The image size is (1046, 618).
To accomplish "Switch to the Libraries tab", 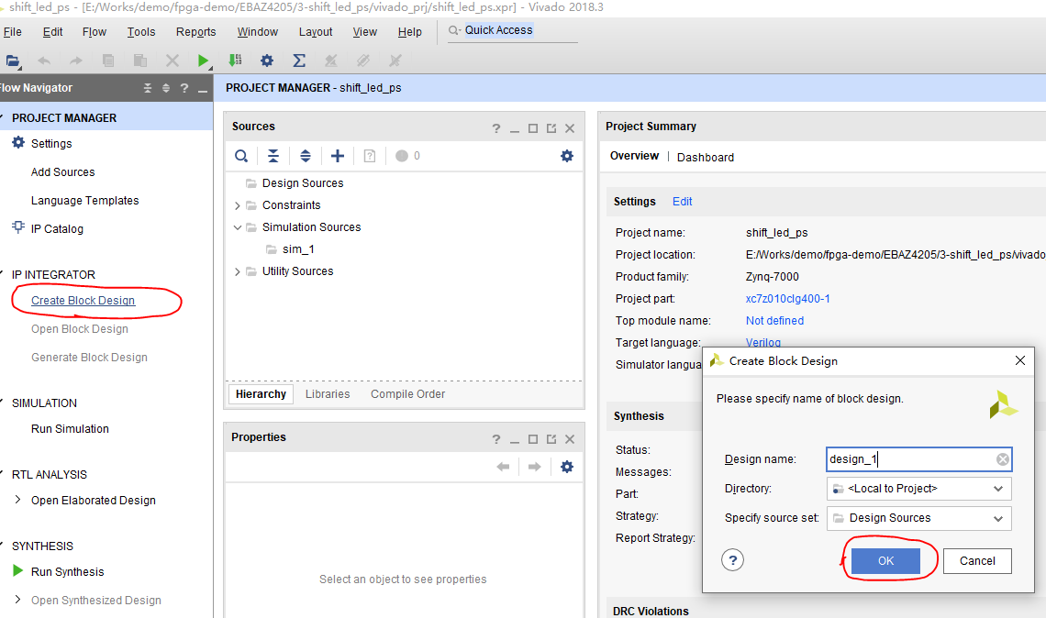I will pyautogui.click(x=328, y=394).
